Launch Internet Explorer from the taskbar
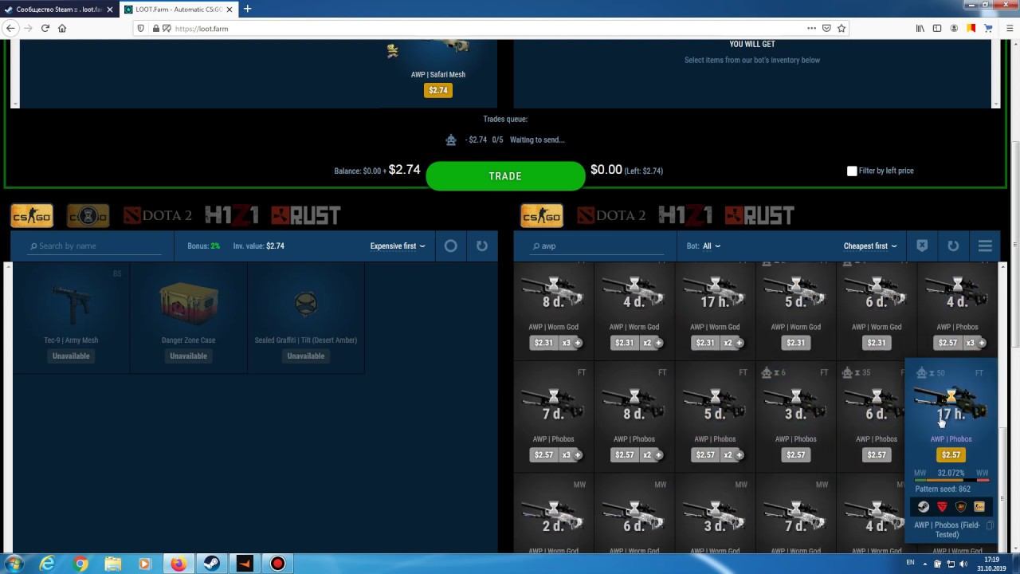The width and height of the screenshot is (1020, 574). pos(48,564)
